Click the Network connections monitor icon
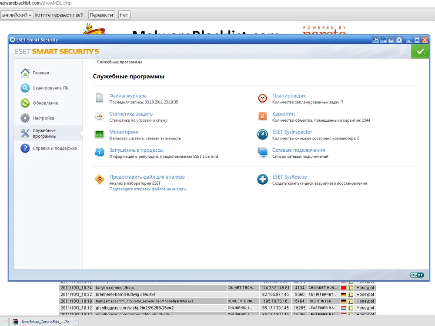The image size is (435, 326). tap(262, 153)
